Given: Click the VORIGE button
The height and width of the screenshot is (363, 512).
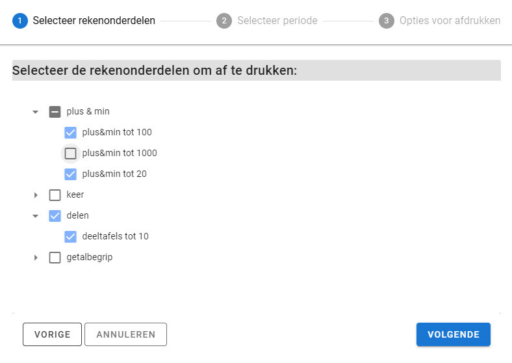Looking at the screenshot, I should tap(52, 335).
